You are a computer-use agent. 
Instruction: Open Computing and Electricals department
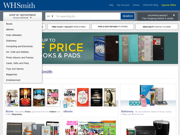22,46
